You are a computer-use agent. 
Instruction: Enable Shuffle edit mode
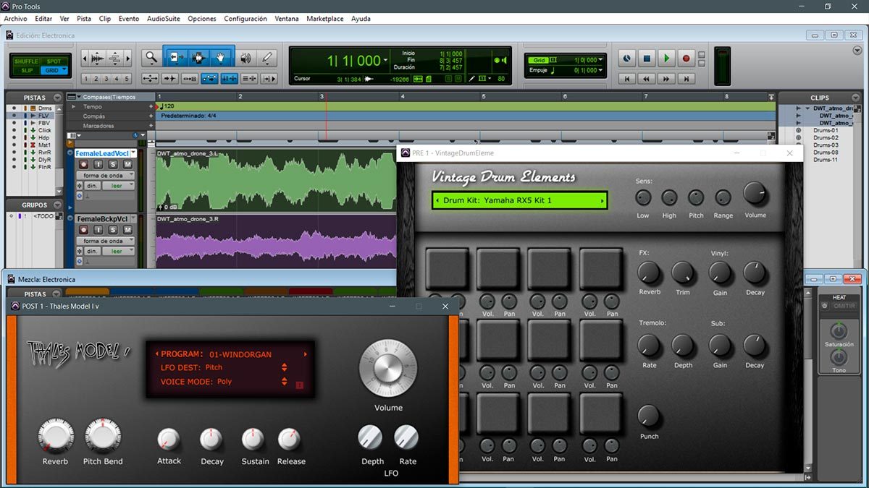click(27, 61)
